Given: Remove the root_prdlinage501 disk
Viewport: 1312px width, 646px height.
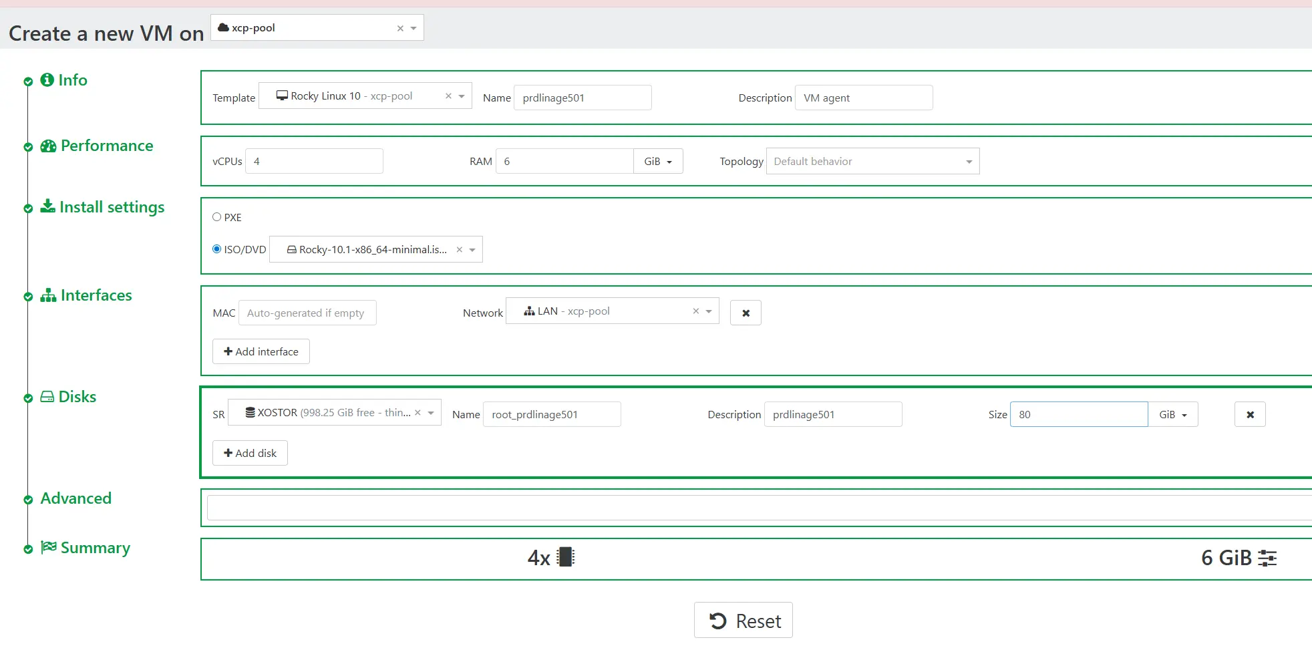Looking at the screenshot, I should point(1250,414).
